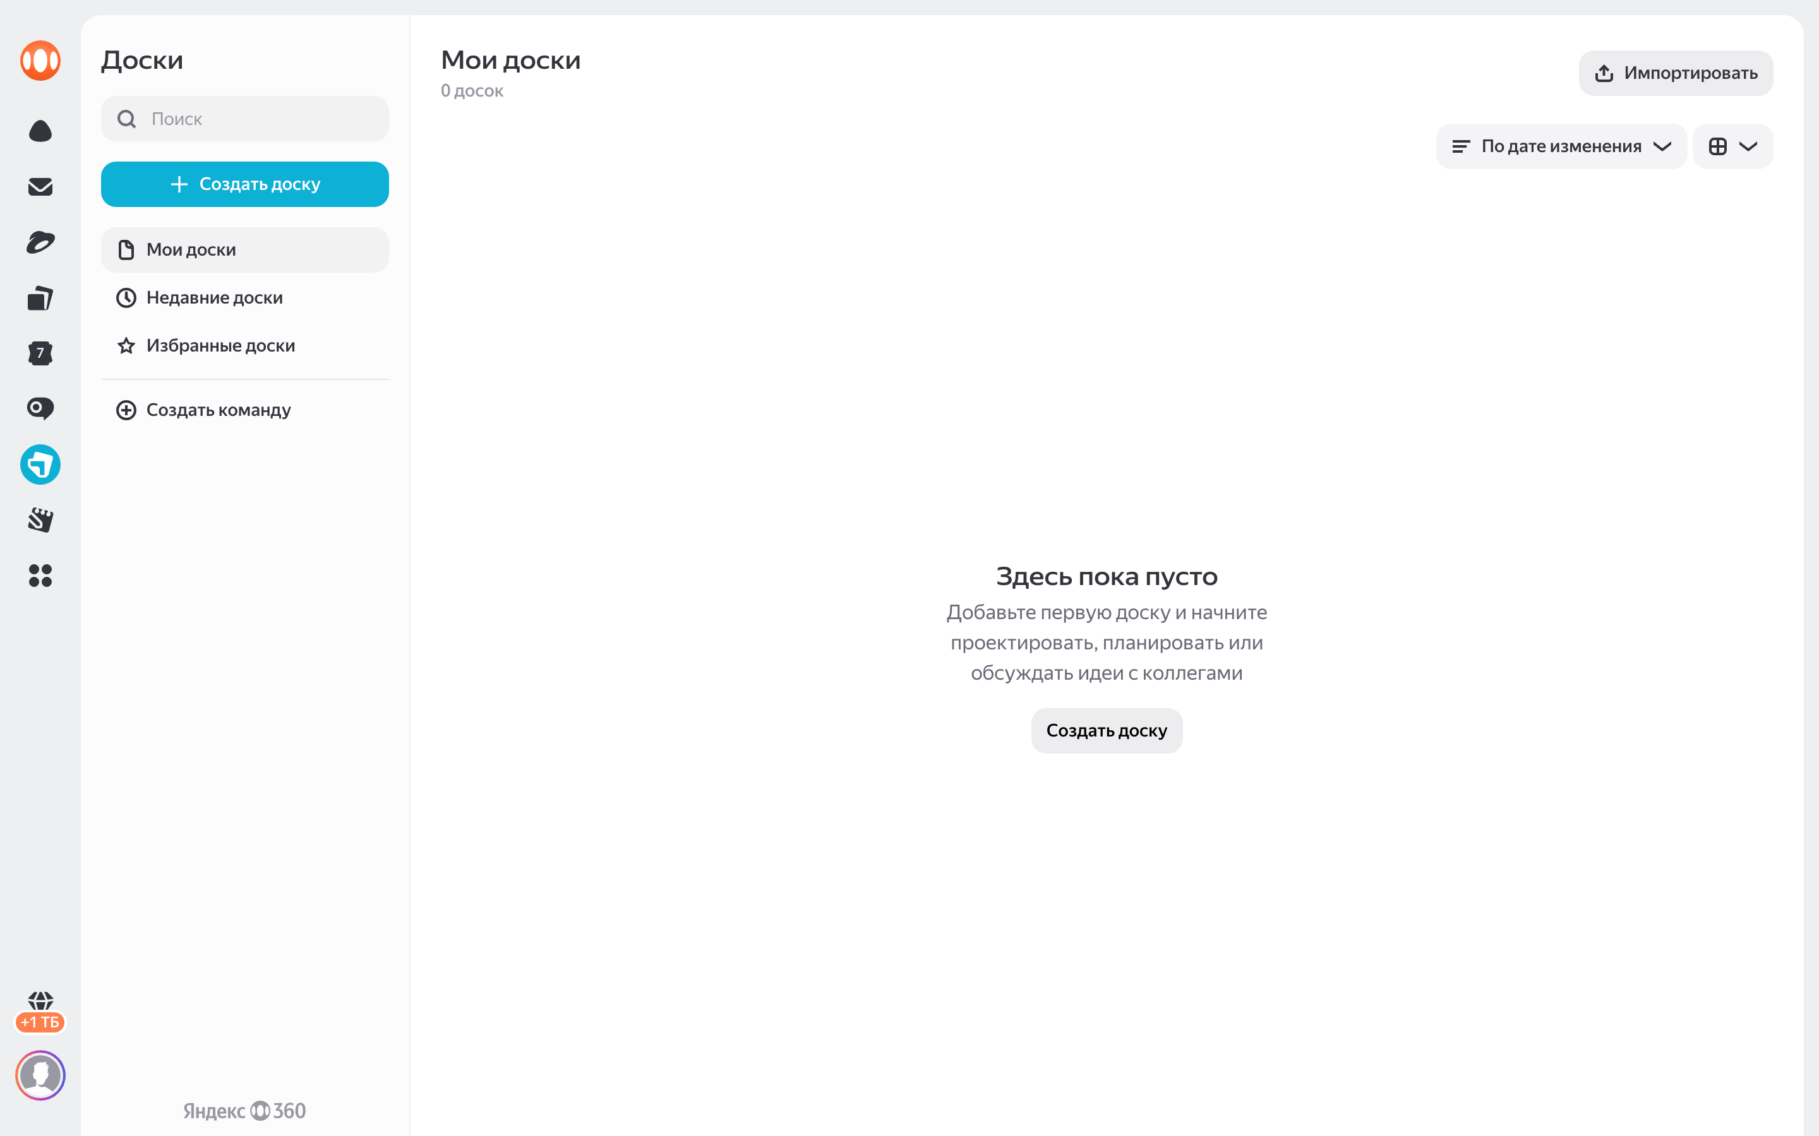
Task: Click the +1 ТБ storage promo badge
Action: [40, 1022]
